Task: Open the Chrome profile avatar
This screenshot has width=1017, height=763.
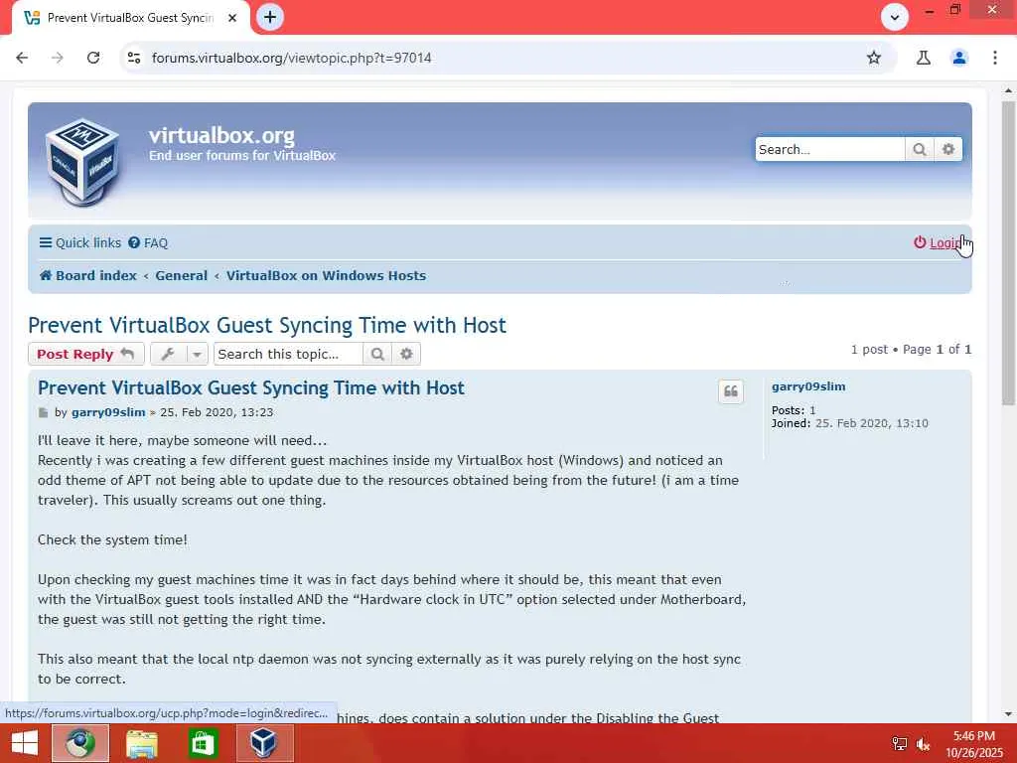Action: point(959,58)
